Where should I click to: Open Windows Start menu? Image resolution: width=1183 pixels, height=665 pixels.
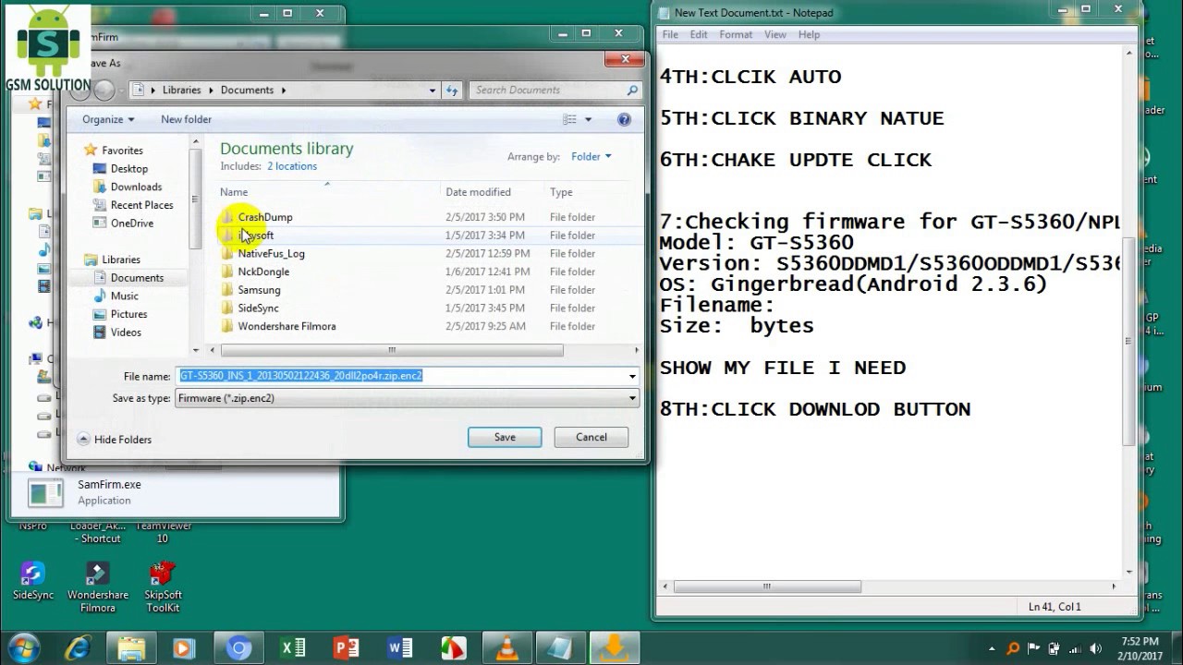pyautogui.click(x=23, y=648)
